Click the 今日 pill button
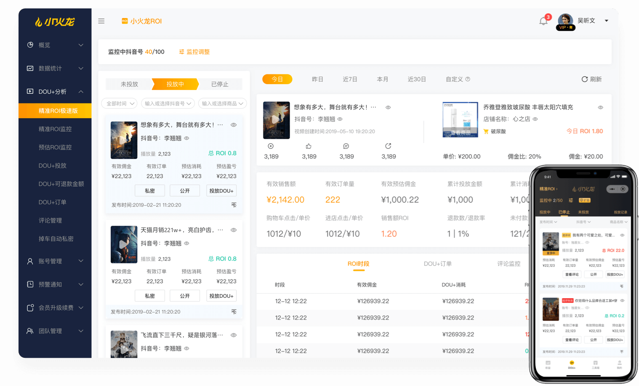 point(277,79)
